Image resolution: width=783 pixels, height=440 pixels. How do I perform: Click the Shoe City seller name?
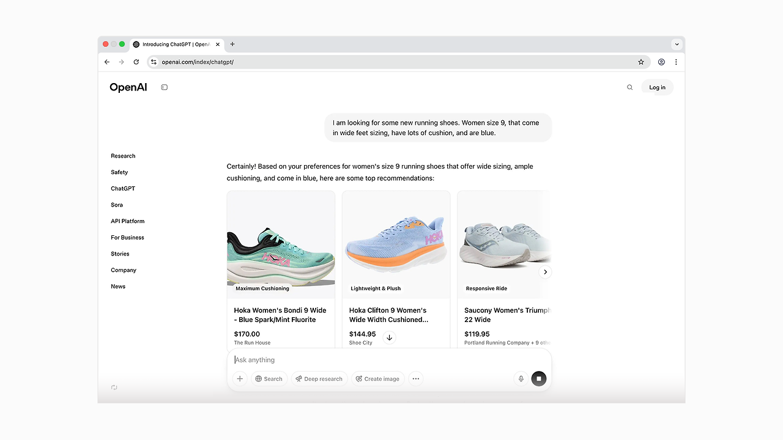pyautogui.click(x=361, y=343)
